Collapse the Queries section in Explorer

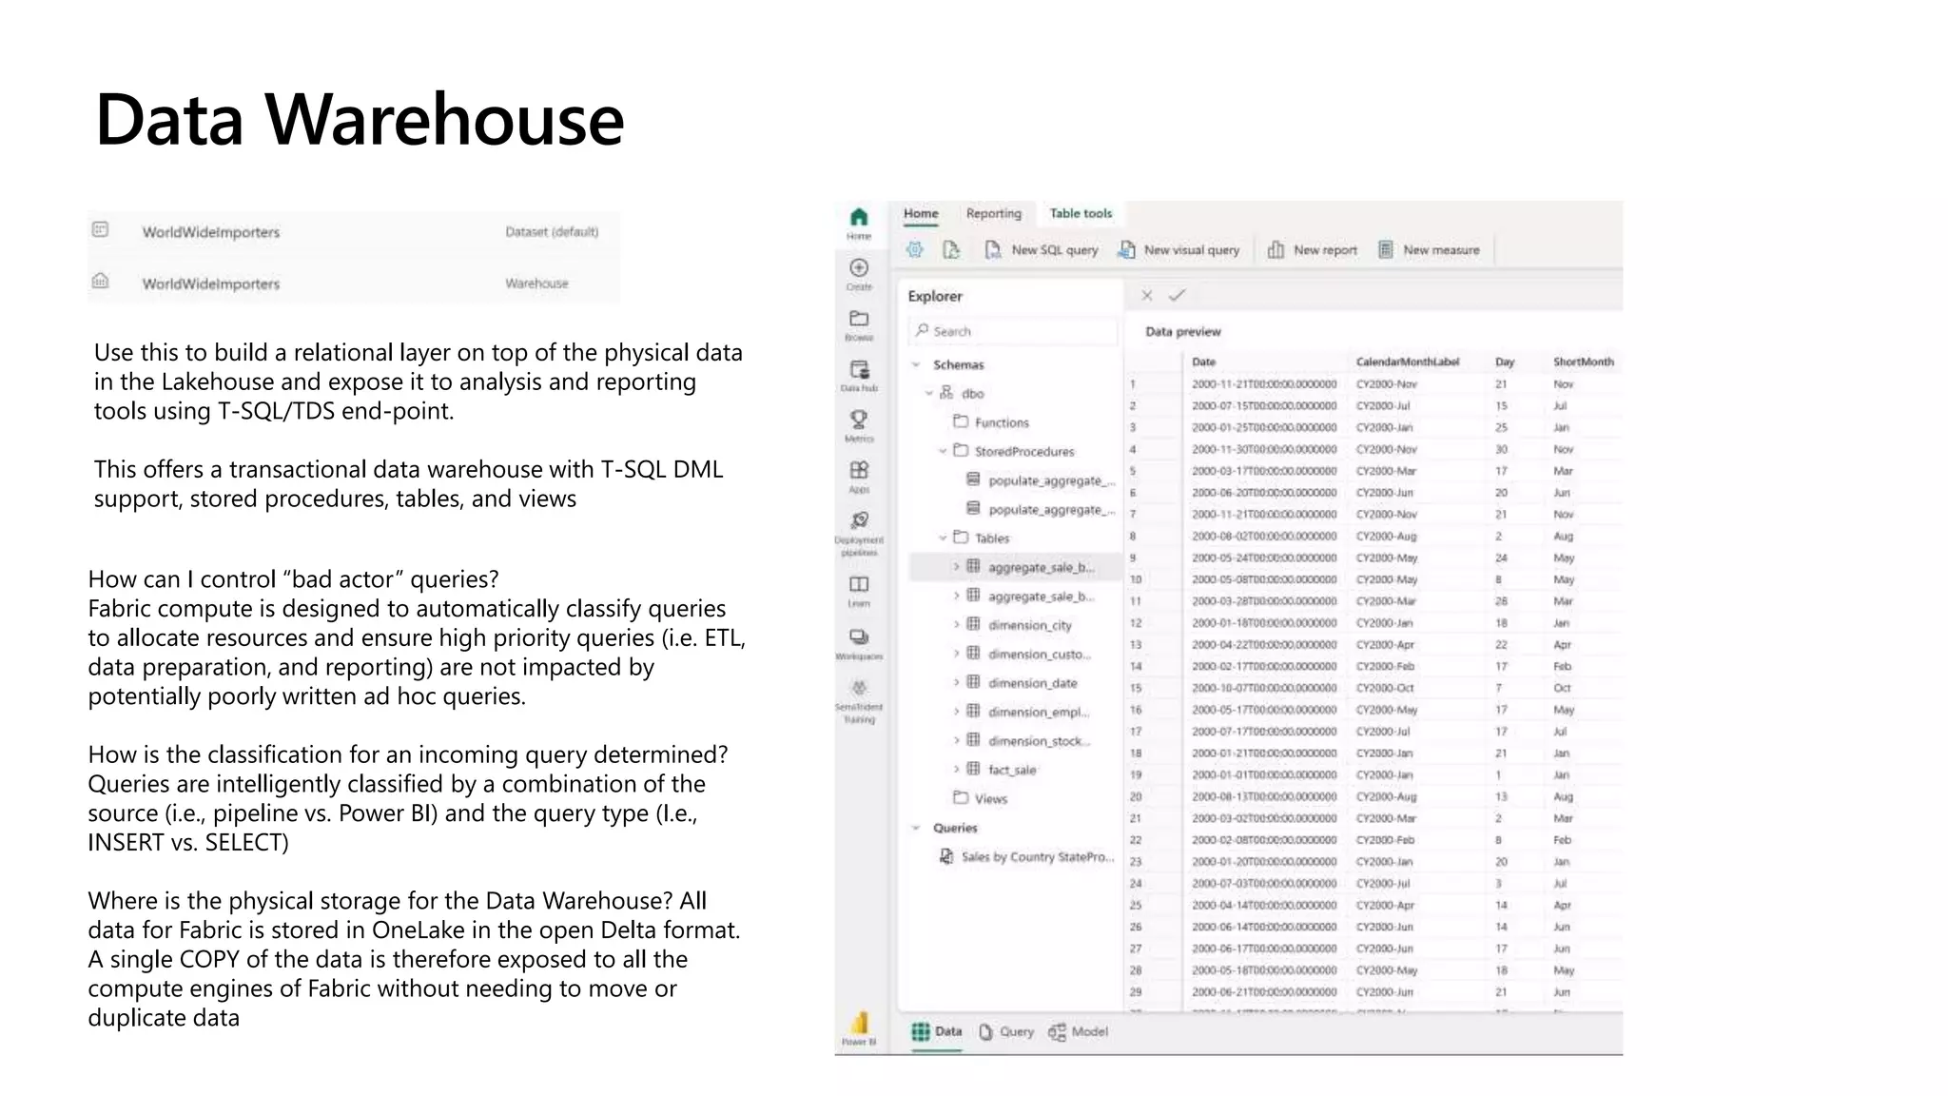[916, 828]
